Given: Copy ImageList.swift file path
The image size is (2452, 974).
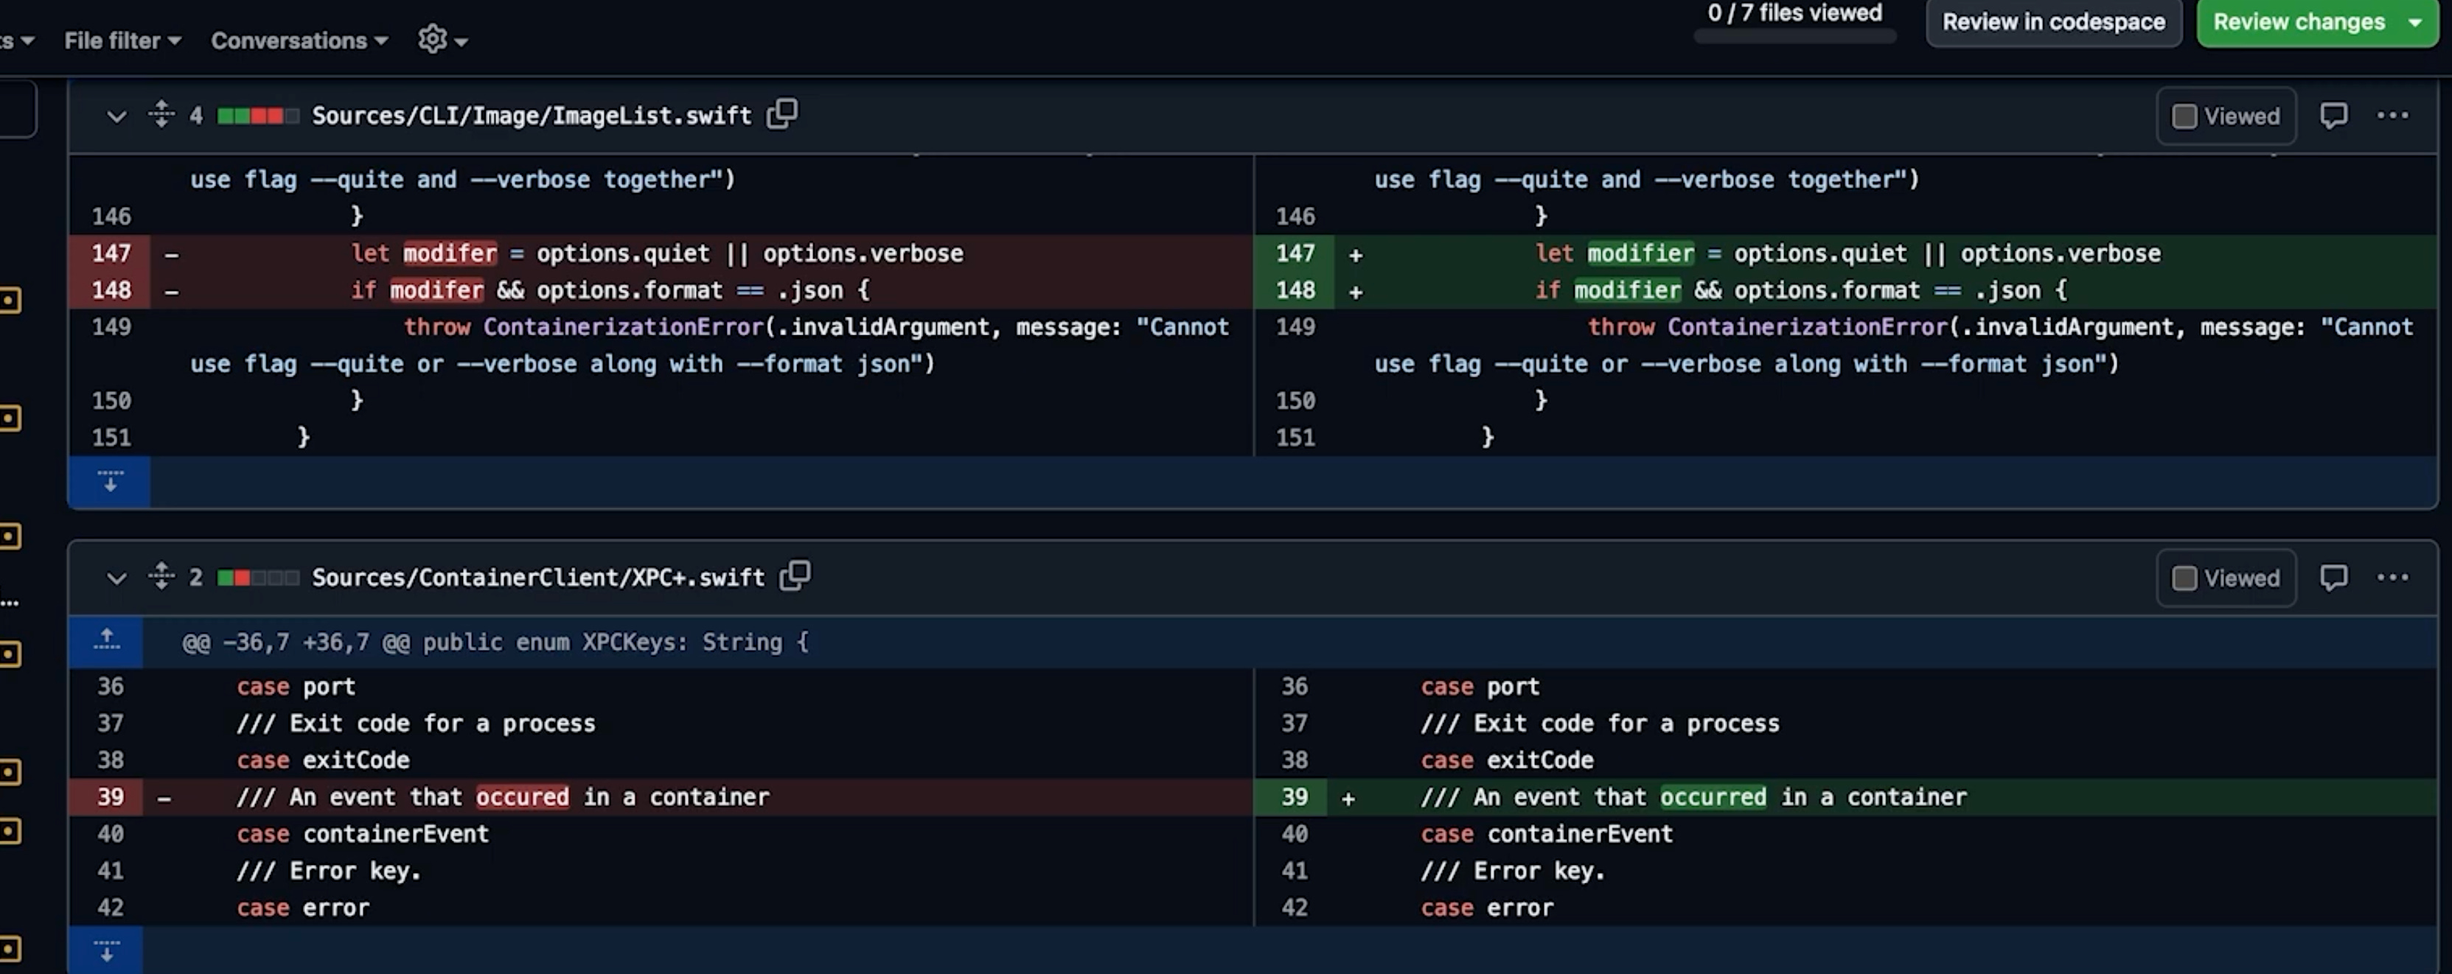Looking at the screenshot, I should (782, 114).
